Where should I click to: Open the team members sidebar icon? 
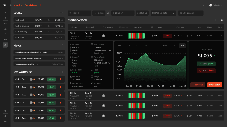tap(5, 29)
